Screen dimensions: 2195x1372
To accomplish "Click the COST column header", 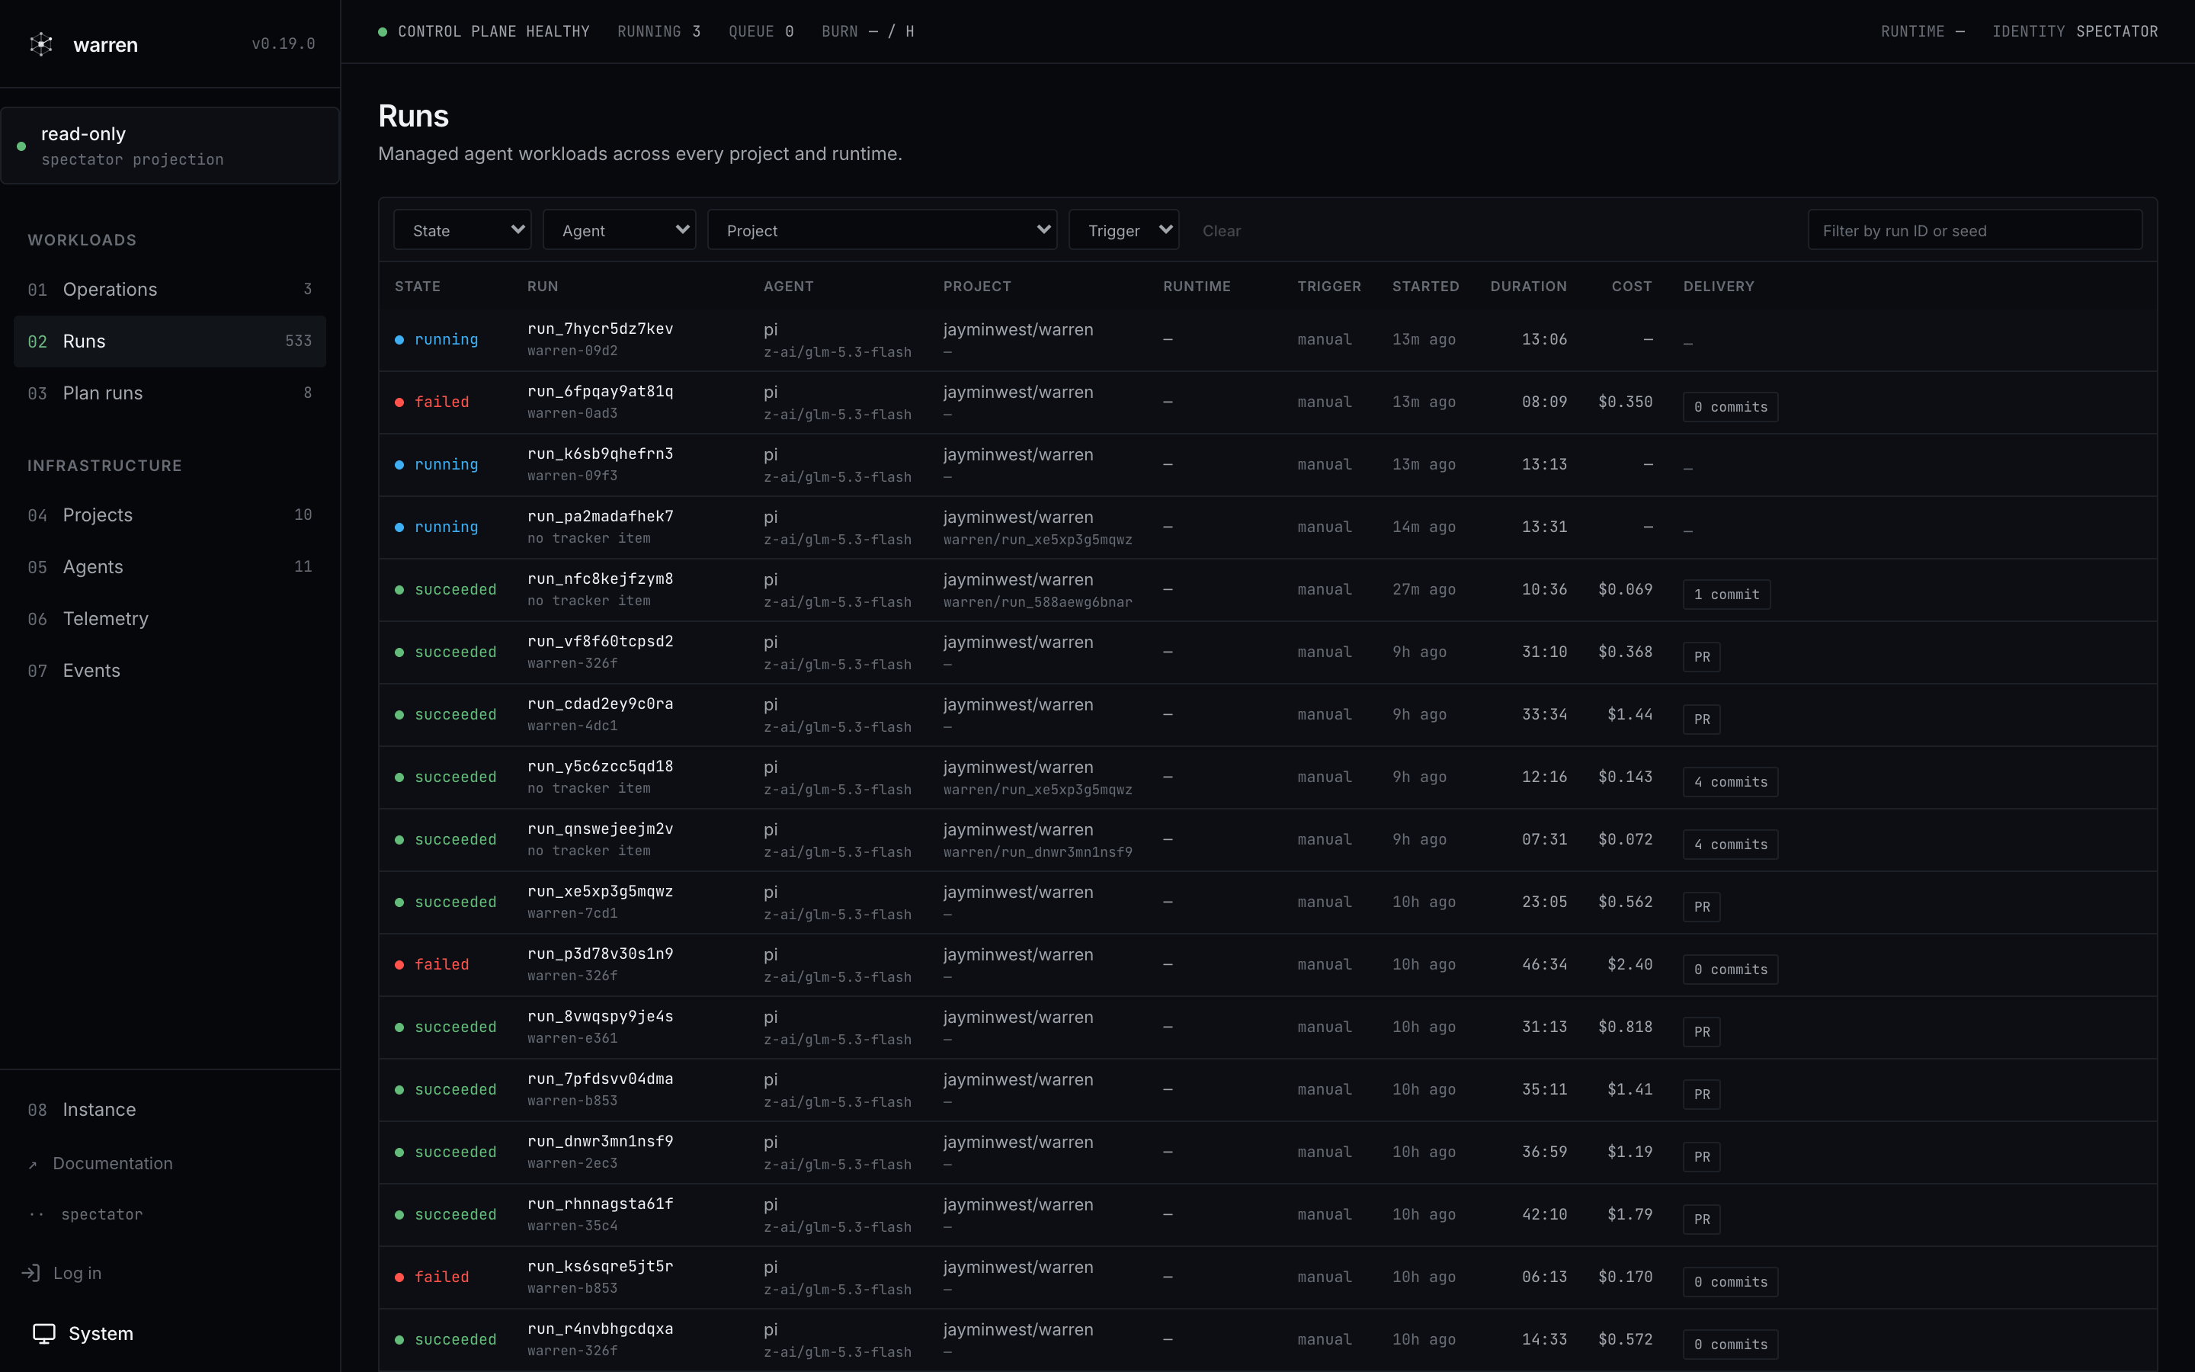I will click(1631, 287).
